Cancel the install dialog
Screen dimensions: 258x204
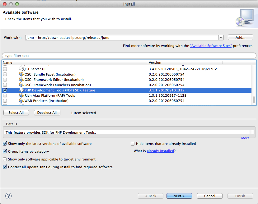[210, 196]
